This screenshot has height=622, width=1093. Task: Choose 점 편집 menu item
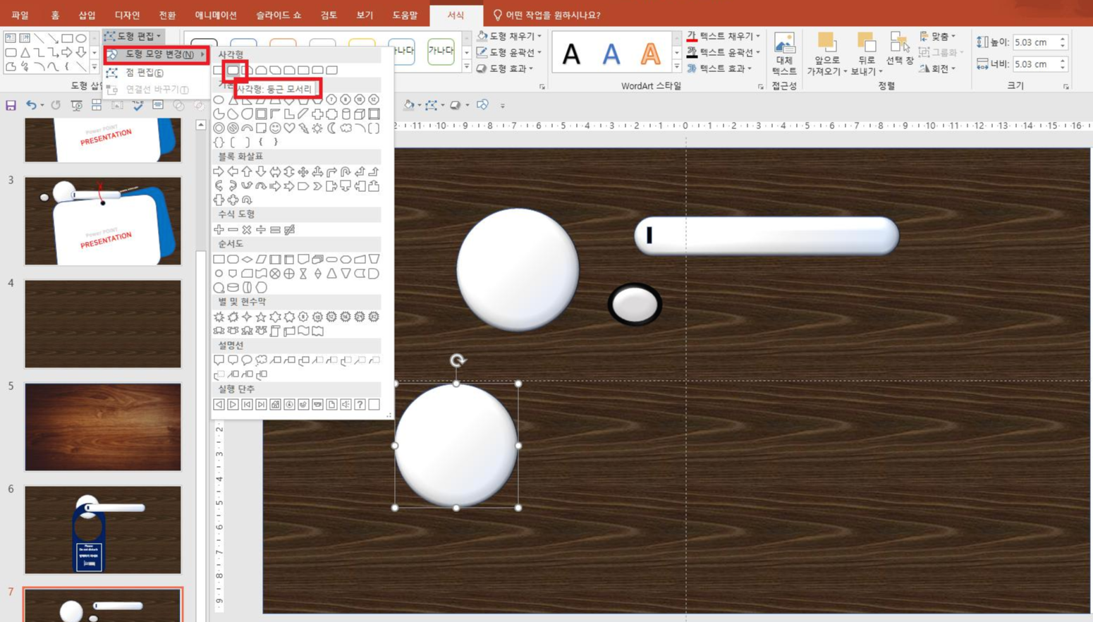tap(156, 73)
